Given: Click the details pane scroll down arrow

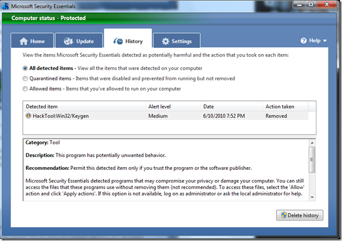Looking at the screenshot, I should [x=312, y=197].
